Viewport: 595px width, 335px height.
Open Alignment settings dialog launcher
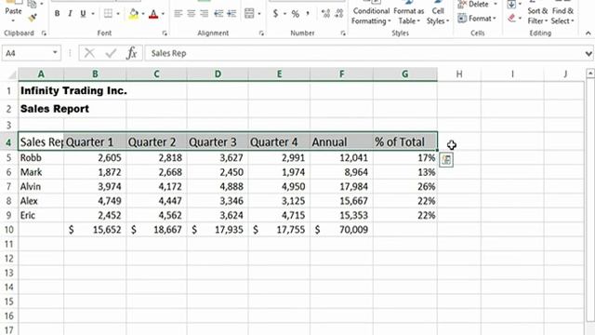point(261,33)
